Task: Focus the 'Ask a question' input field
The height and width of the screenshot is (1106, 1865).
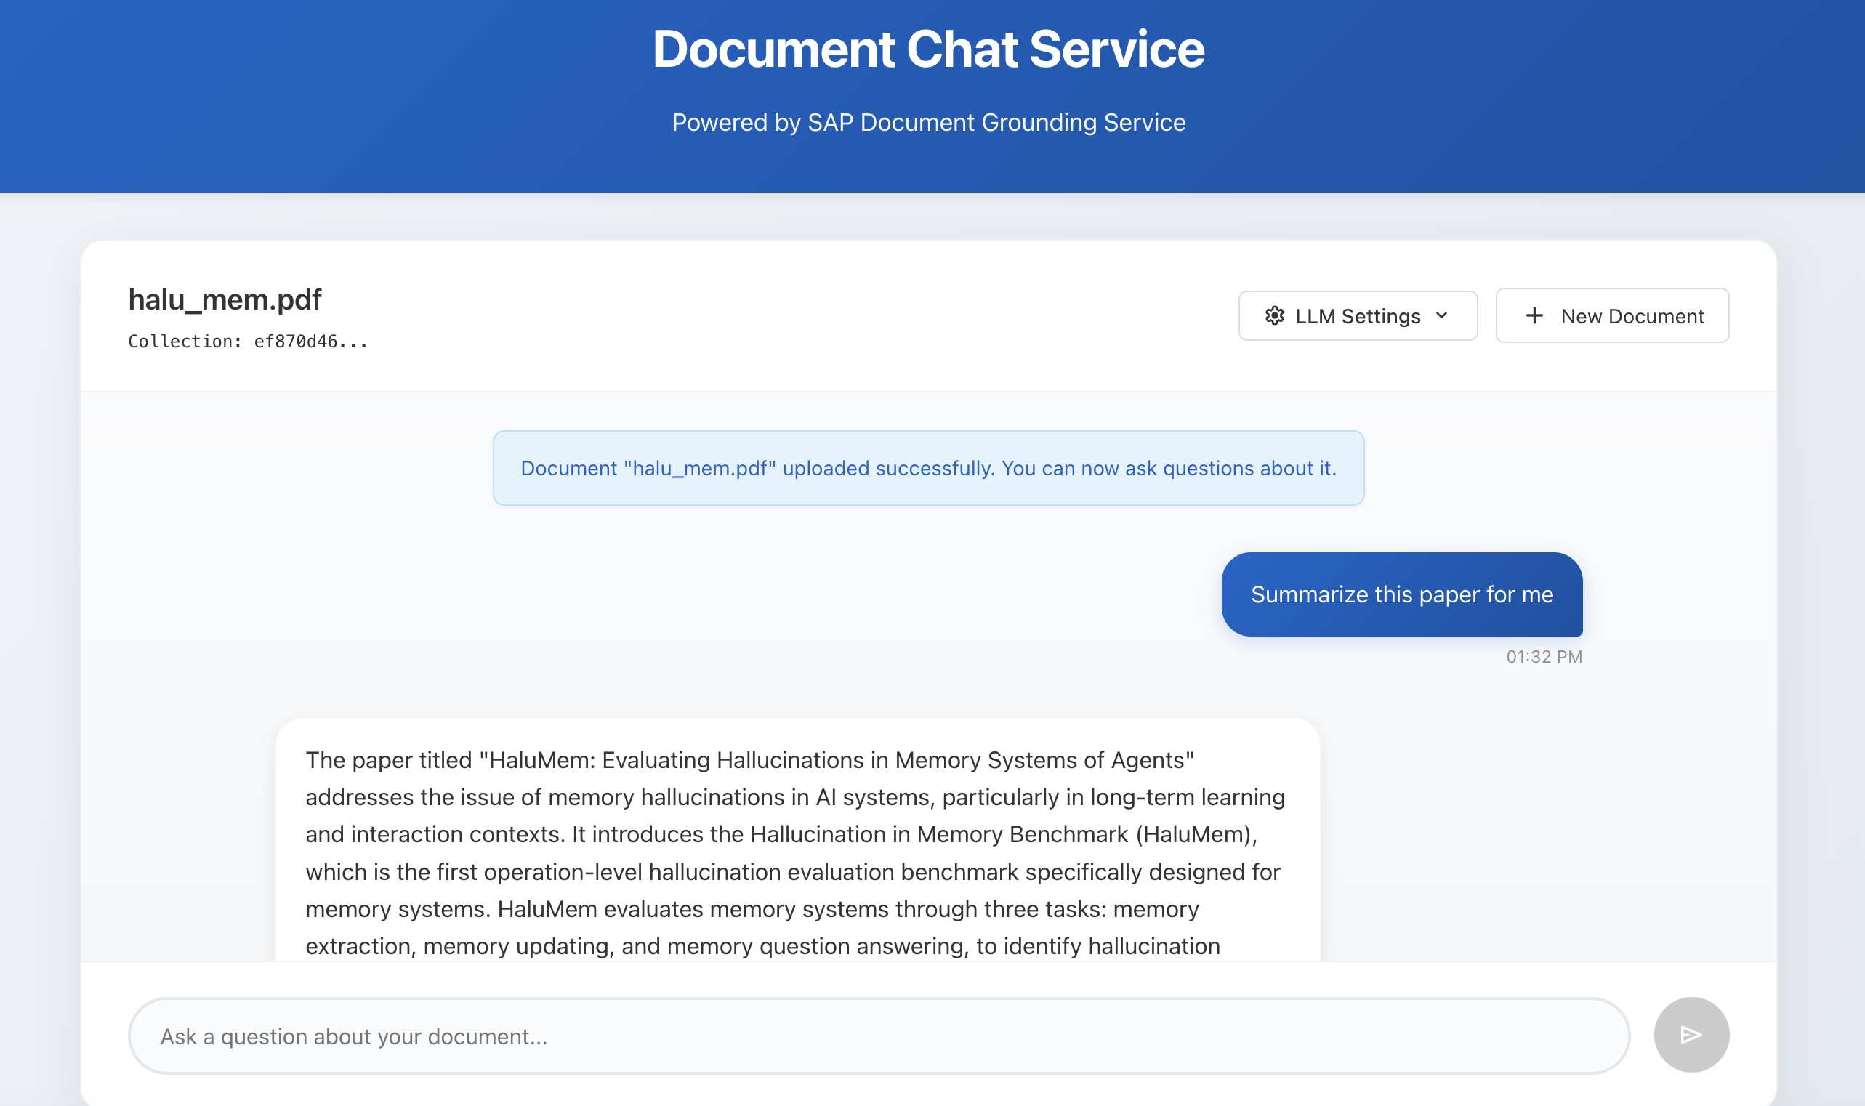Action: 878,1036
